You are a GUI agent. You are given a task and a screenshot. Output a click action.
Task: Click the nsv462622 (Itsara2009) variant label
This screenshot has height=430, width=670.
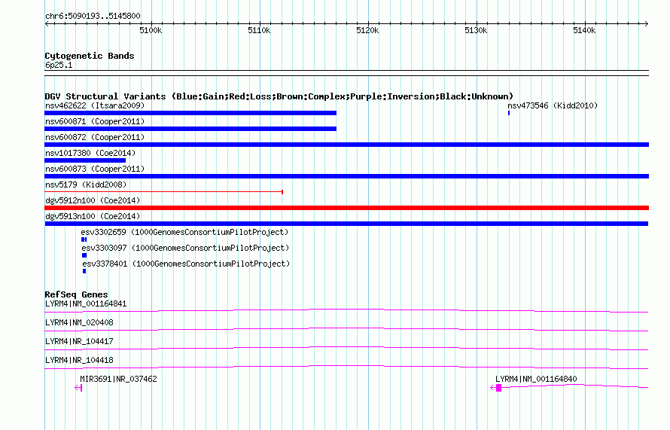coord(95,105)
